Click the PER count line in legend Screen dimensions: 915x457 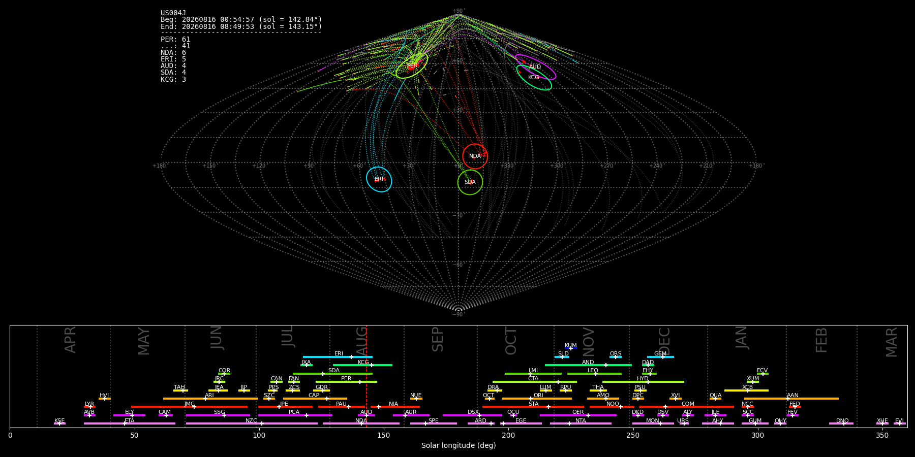click(x=175, y=40)
